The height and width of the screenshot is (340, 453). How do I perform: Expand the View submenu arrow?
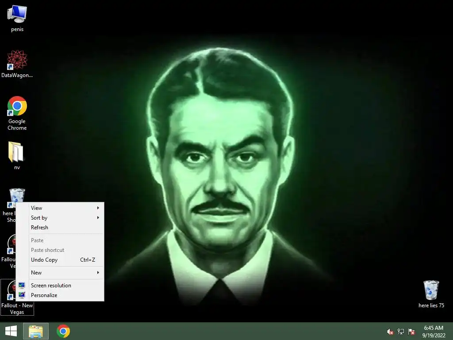point(98,208)
